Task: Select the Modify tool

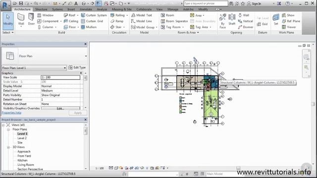Action: tap(8, 21)
